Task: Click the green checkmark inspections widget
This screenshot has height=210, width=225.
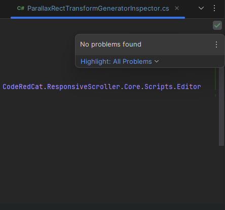Action: pyautogui.click(x=217, y=25)
